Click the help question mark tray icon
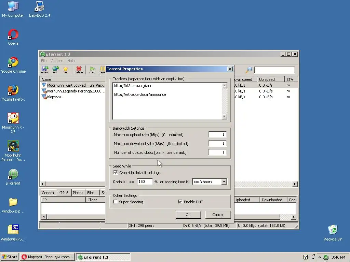Screen dimensions: 350x262 point(306,257)
